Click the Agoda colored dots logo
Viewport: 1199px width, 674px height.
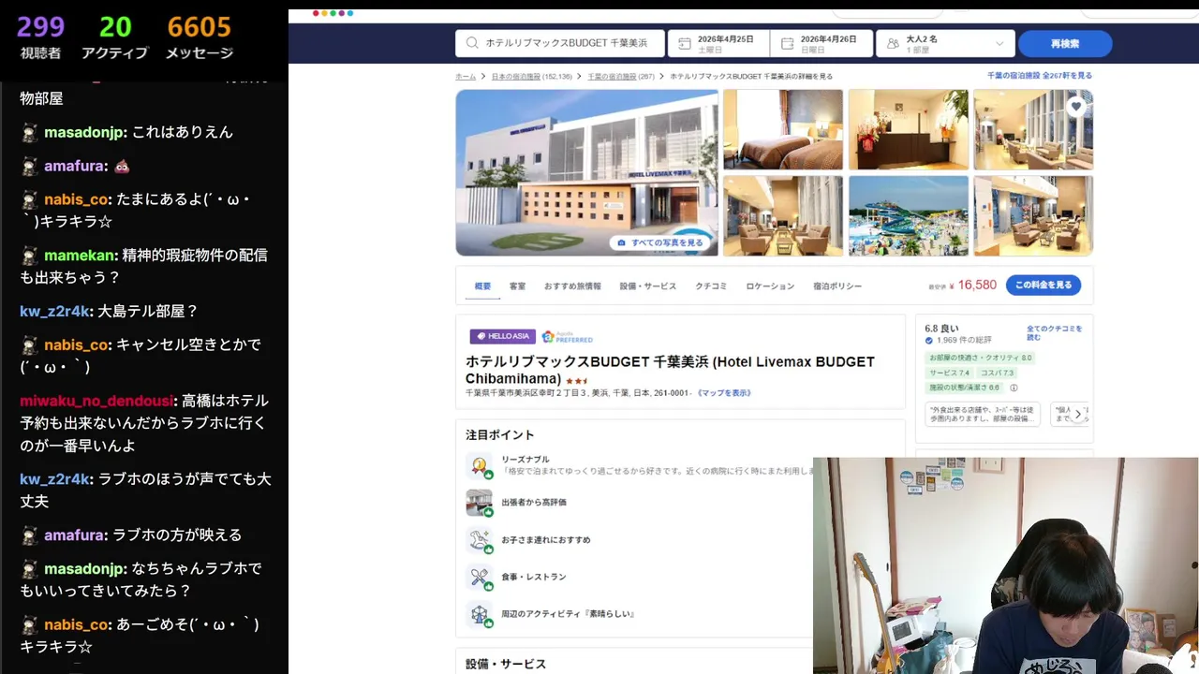[333, 13]
